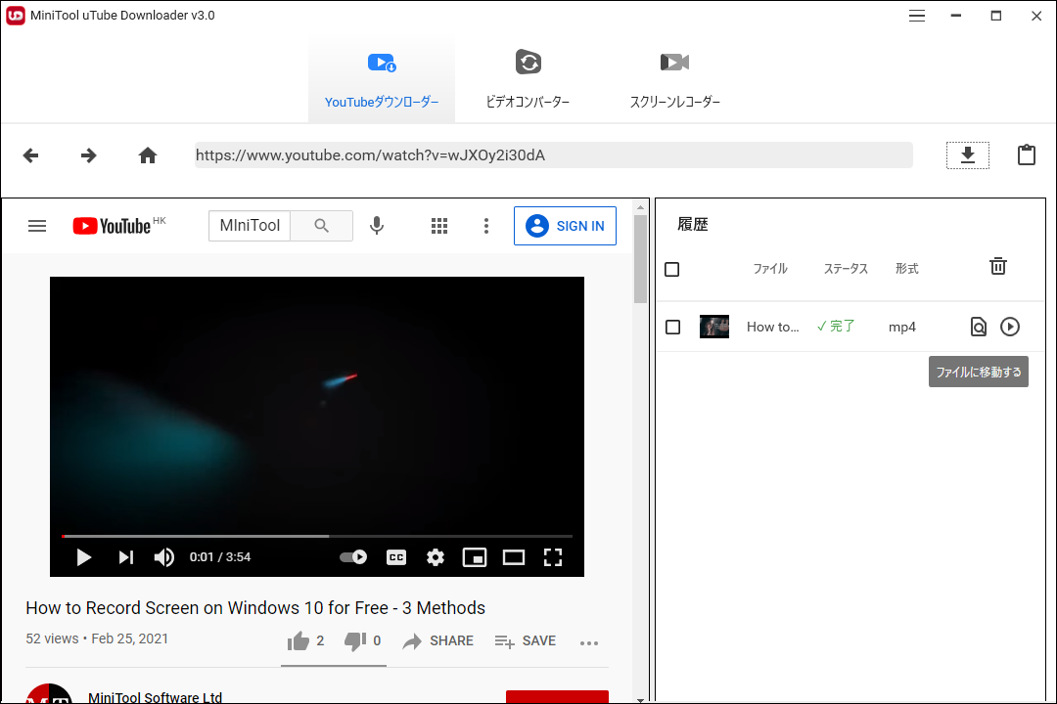This screenshot has height=704, width=1057.
Task: Click the video progress bar
Action: 317,536
